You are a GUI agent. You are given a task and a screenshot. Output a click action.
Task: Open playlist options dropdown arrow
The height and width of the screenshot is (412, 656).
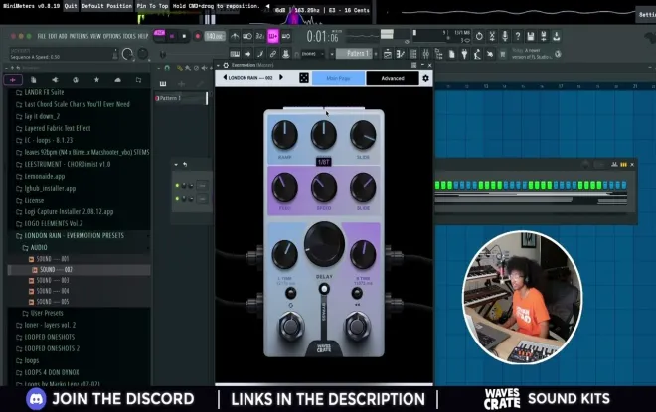(x=159, y=68)
